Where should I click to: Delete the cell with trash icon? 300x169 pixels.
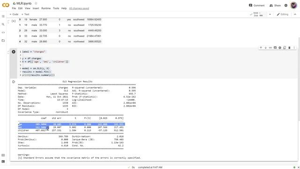click(x=289, y=48)
